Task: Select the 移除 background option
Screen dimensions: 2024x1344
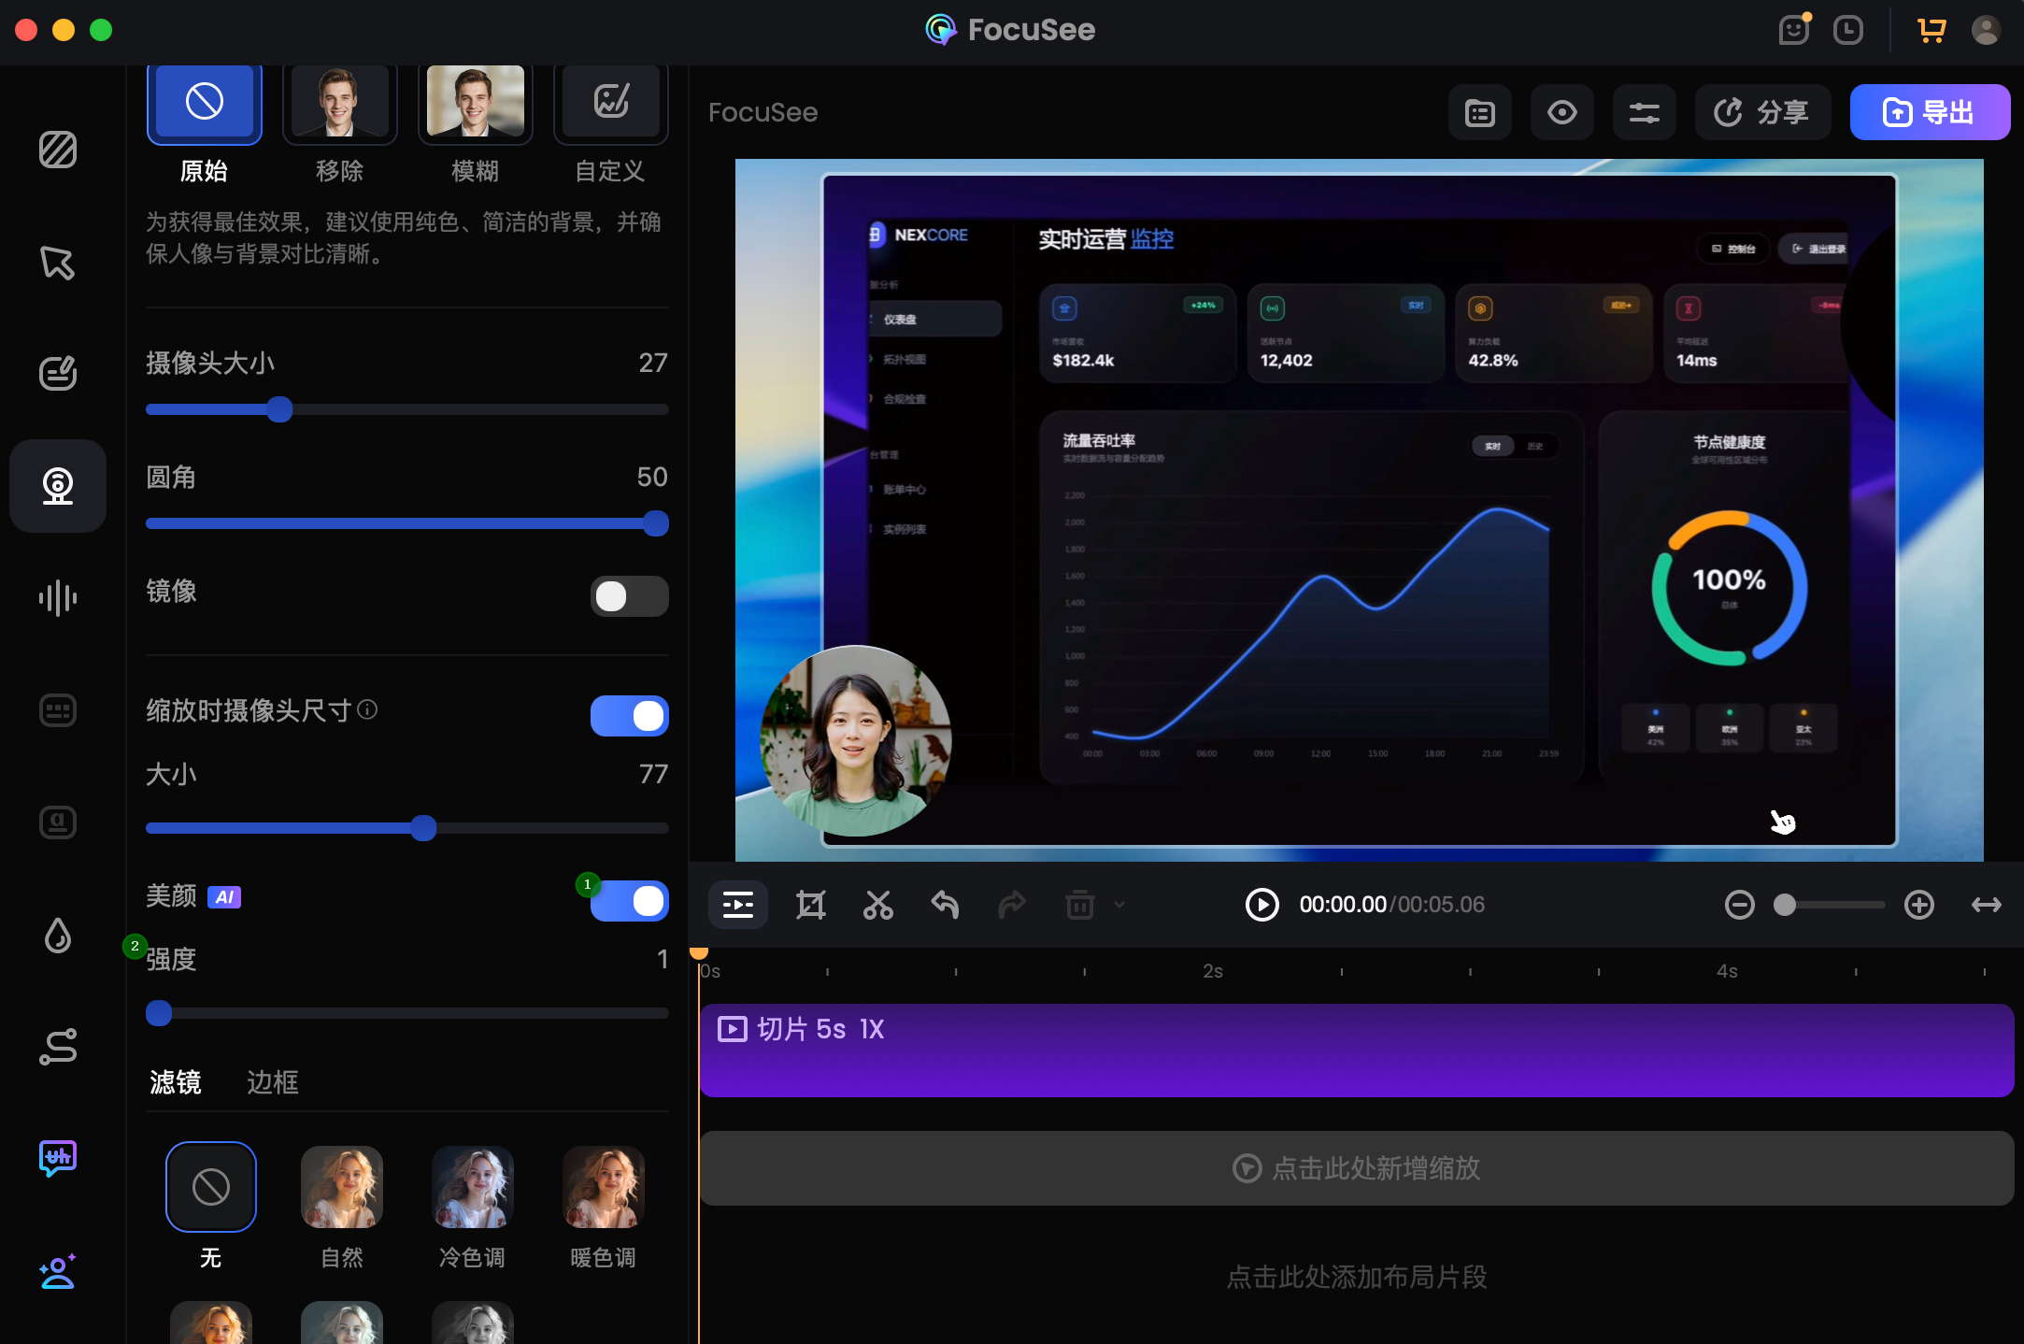Action: point(339,103)
